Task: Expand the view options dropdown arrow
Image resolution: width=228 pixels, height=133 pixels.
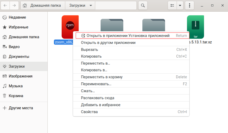Action: [180, 5]
